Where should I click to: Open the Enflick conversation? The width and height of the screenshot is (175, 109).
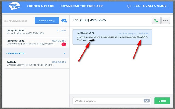point(36,63)
